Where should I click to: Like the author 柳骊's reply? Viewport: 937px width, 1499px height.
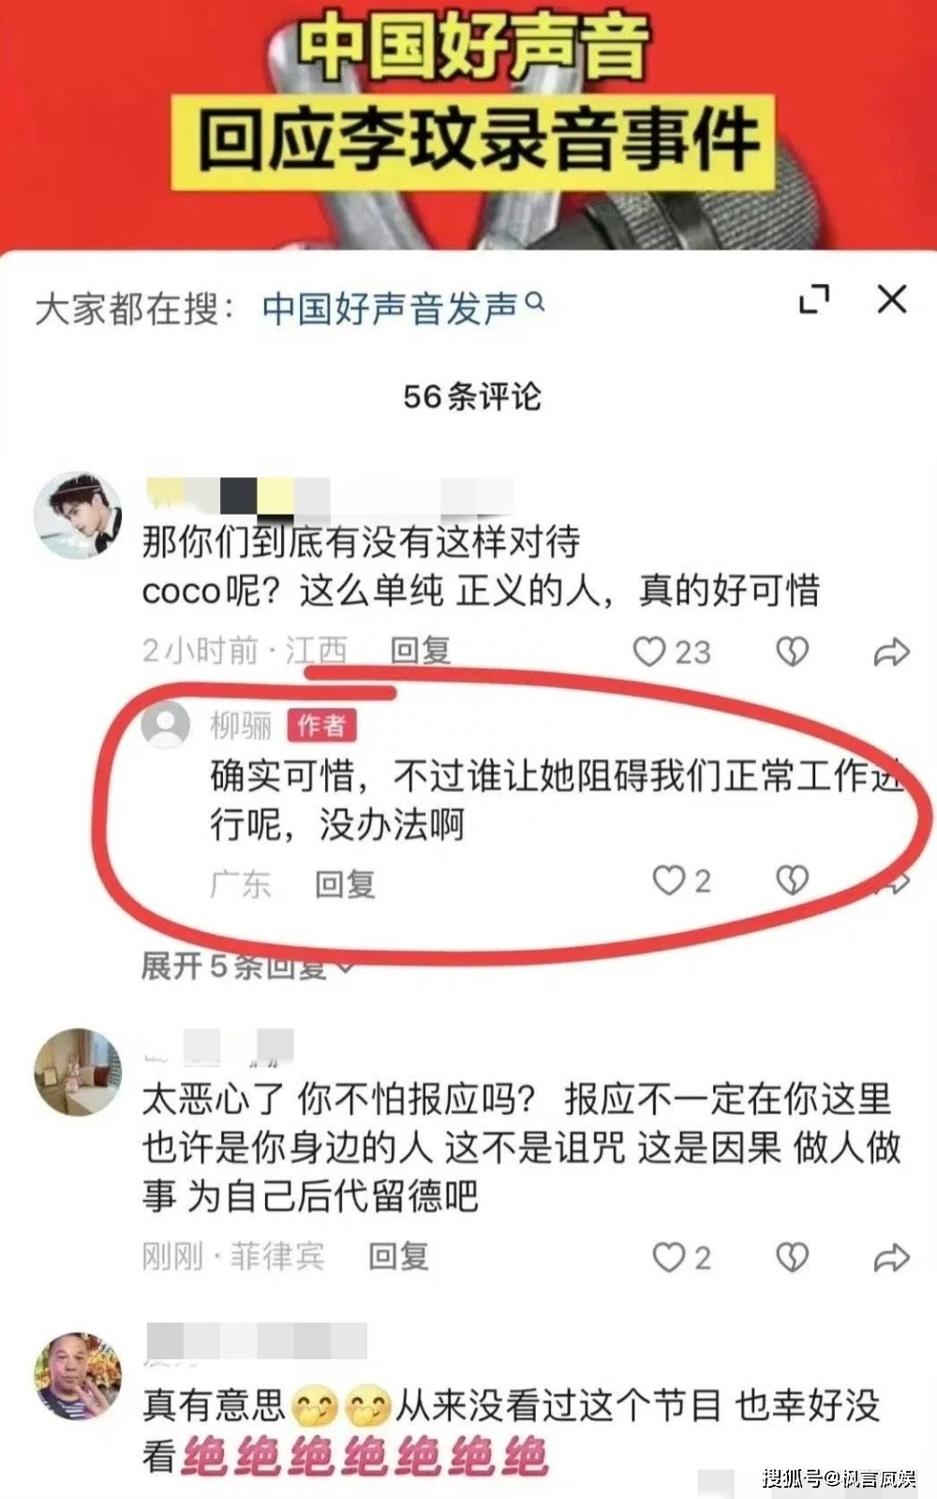[x=681, y=880]
